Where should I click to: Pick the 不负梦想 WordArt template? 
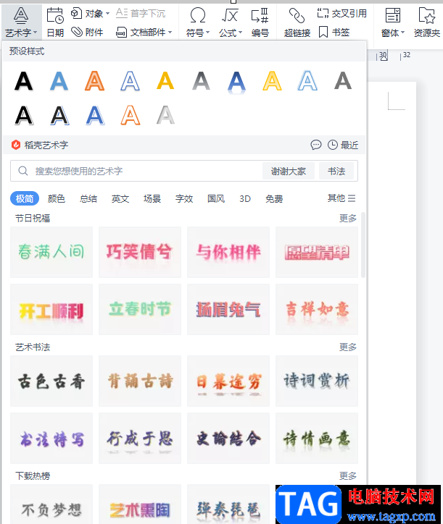tap(51, 504)
